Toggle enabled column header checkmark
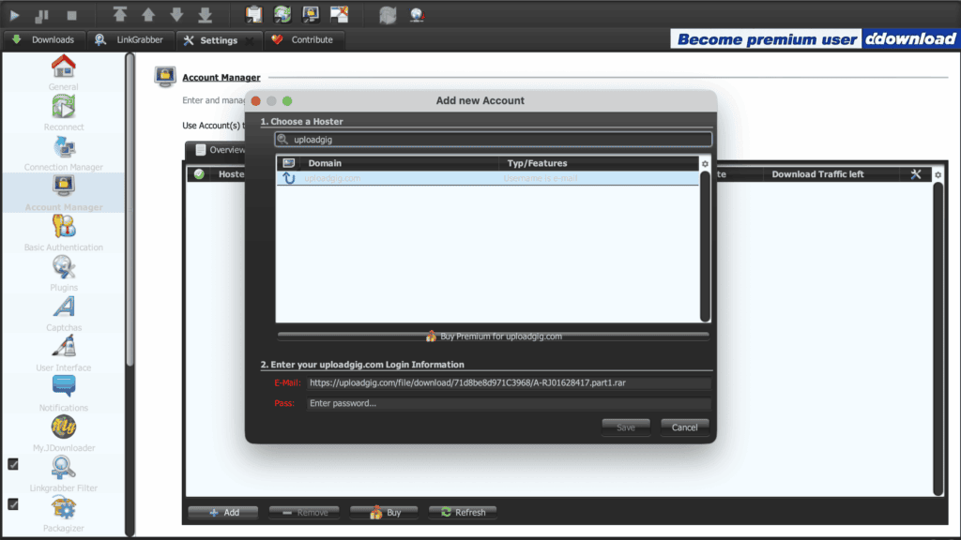Viewport: 961px width, 540px height. pos(199,173)
